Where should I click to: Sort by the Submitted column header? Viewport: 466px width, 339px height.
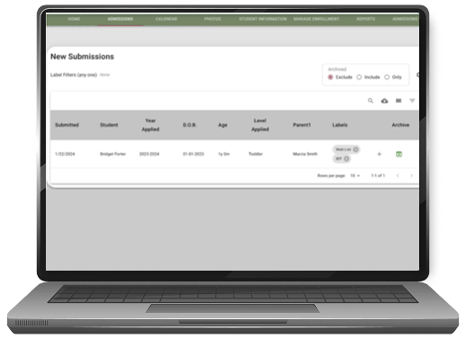tap(67, 125)
